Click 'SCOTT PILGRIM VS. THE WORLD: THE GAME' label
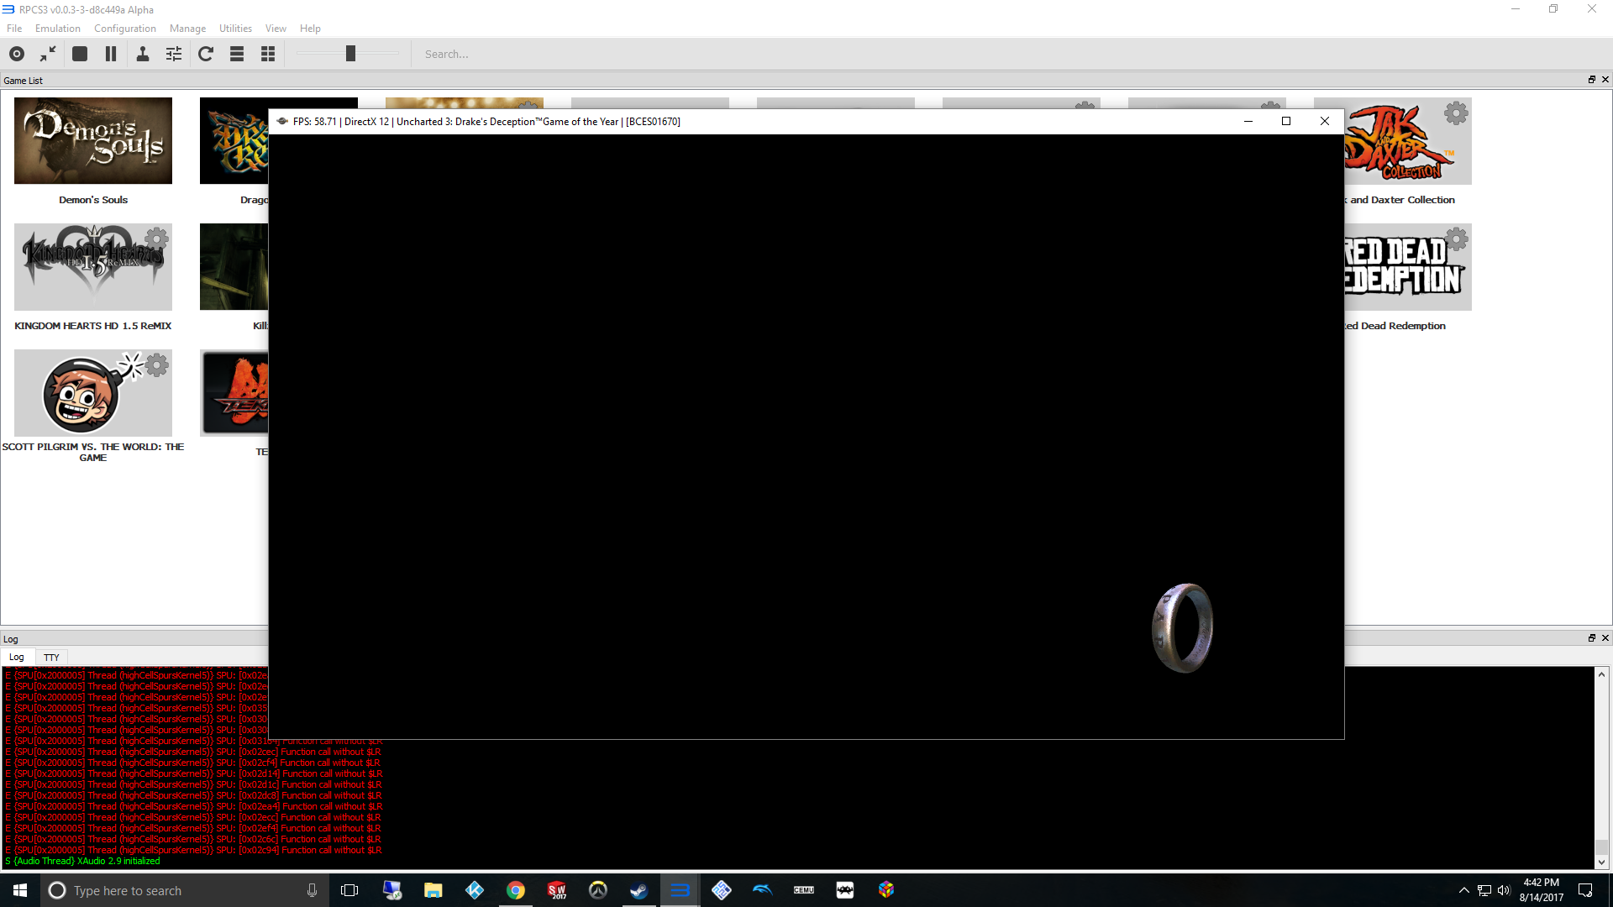The height and width of the screenshot is (907, 1613). [x=93, y=452]
